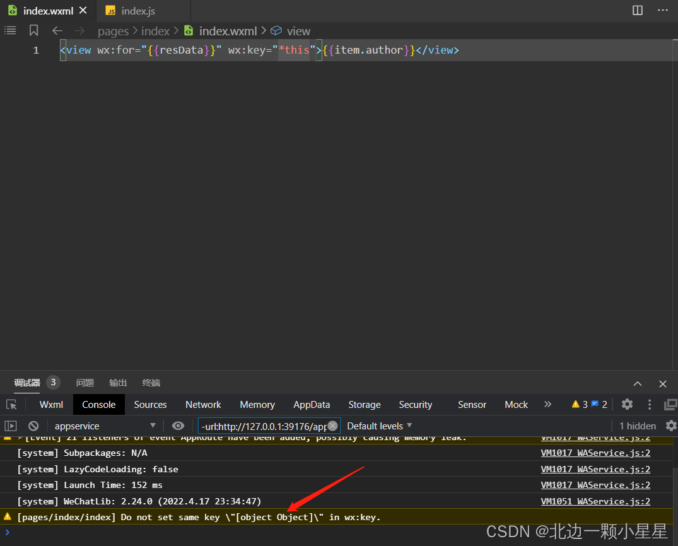
Task: Activate the element inspector picker icon
Action: click(11, 405)
